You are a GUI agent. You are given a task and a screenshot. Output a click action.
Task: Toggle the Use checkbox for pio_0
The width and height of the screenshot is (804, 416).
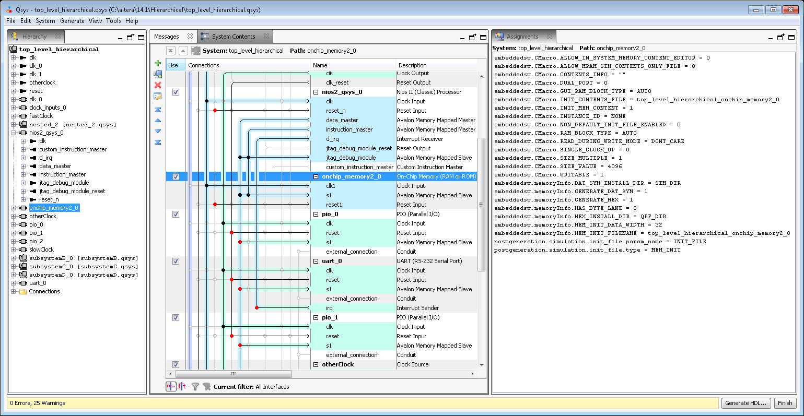coord(176,214)
